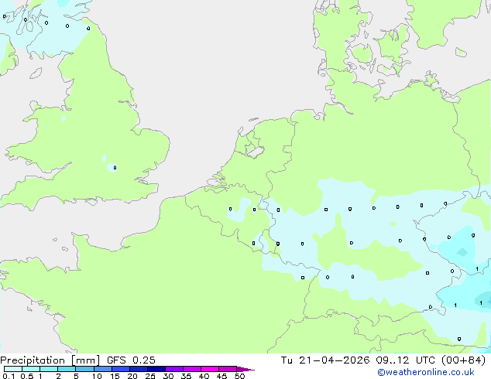Click the "0.5" legend scale label
This screenshot has height=379, width=491.
(x=27, y=376)
